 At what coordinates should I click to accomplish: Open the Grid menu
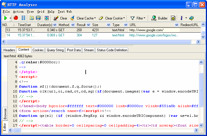[x=41, y=11]
